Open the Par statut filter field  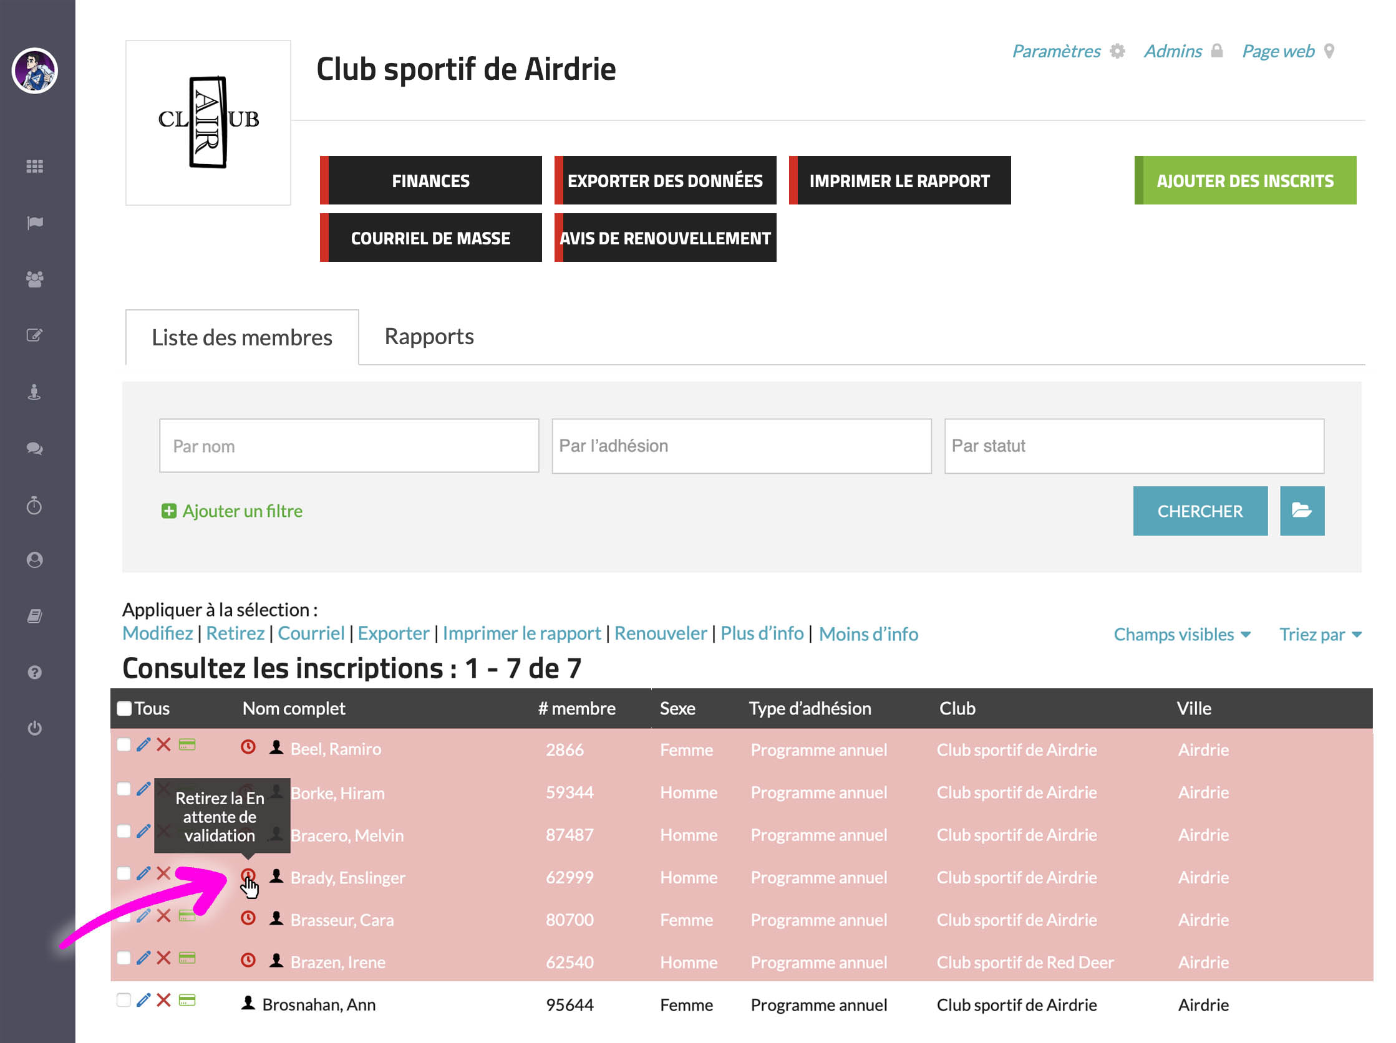[1133, 446]
